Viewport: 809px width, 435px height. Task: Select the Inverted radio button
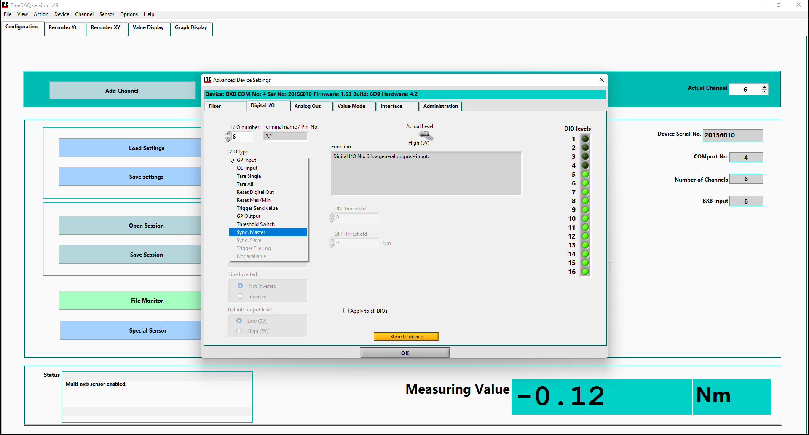click(x=241, y=296)
